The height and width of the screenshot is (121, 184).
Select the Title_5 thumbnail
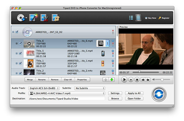pyautogui.click(x=29, y=53)
